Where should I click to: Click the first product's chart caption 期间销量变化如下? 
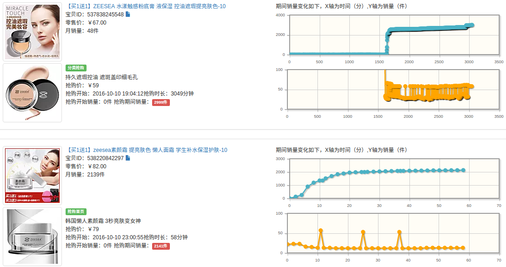(x=341, y=6)
